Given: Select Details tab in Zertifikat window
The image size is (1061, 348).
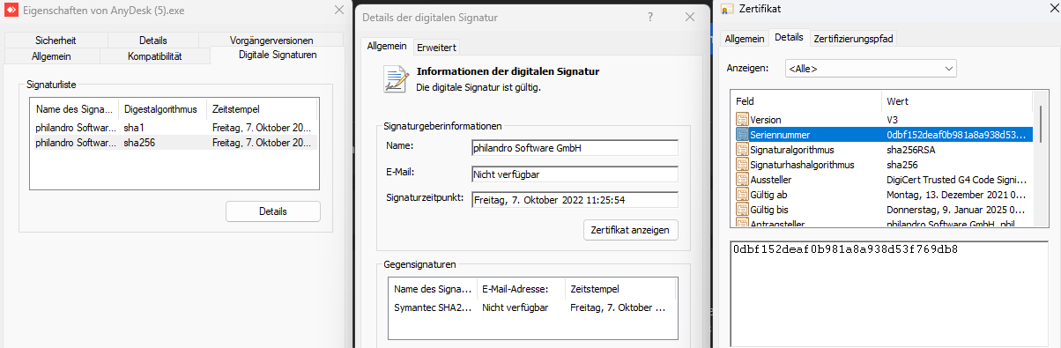Looking at the screenshot, I should pyautogui.click(x=789, y=38).
